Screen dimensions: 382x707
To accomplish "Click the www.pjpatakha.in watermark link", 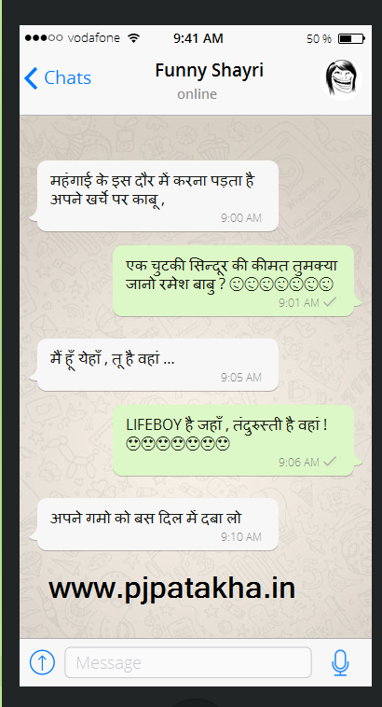I will pyautogui.click(x=172, y=588).
